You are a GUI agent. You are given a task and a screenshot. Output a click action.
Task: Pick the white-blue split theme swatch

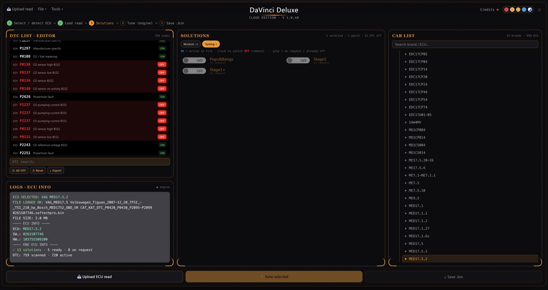coord(530,10)
